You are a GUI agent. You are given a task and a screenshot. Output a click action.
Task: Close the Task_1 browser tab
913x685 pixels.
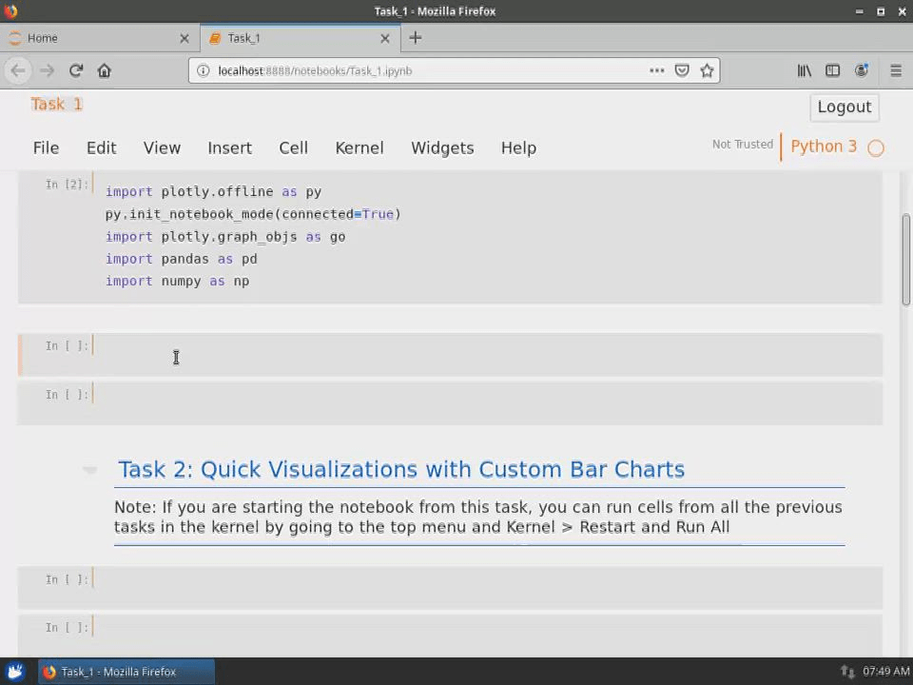point(385,38)
